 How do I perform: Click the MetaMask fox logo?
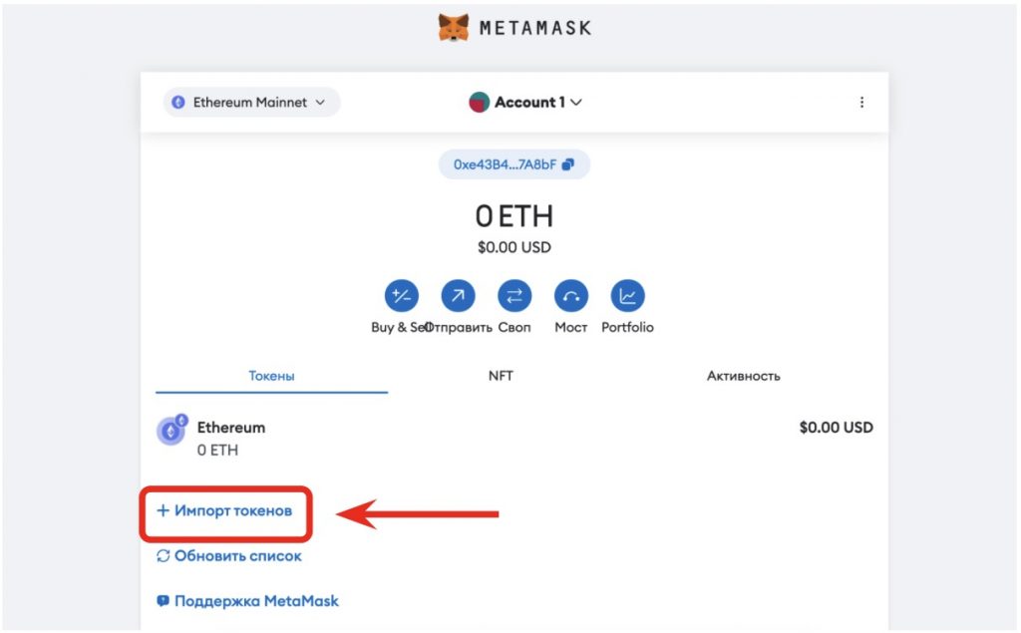tap(454, 27)
